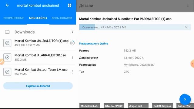Viewport: 194px width, 109px height.
Task: Switch to ВЕСЬ 4SHARED tab
Action: point(62,18)
